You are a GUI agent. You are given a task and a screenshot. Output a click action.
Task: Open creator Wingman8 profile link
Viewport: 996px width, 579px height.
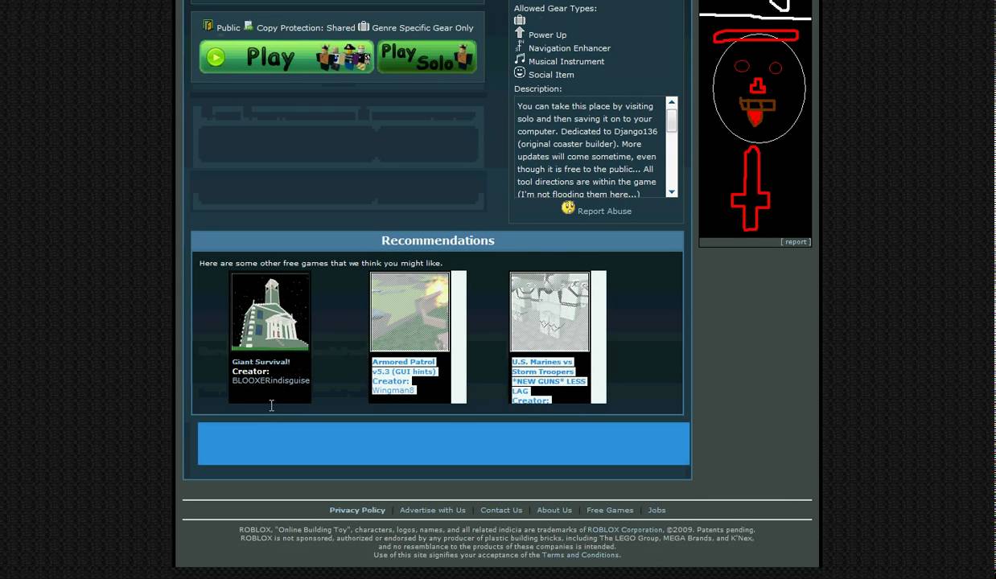pyautogui.click(x=393, y=390)
